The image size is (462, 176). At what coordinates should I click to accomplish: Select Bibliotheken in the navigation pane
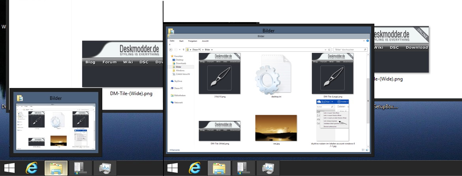pos(178,95)
